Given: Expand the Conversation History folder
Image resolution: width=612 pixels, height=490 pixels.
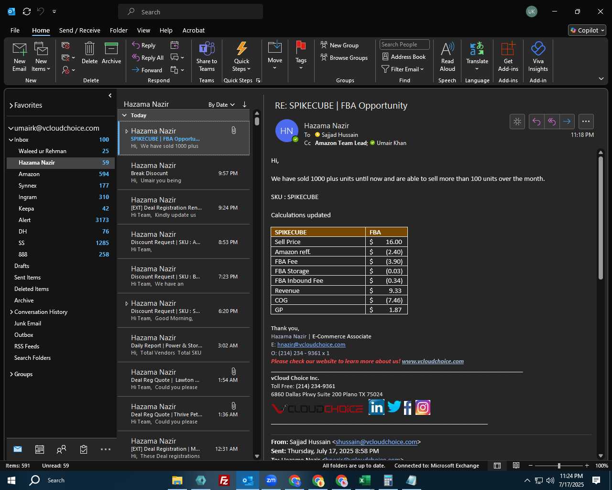Looking at the screenshot, I should click(x=11, y=312).
